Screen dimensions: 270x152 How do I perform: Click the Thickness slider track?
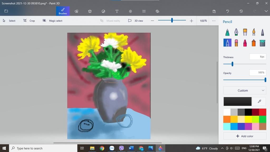coord(245,64)
